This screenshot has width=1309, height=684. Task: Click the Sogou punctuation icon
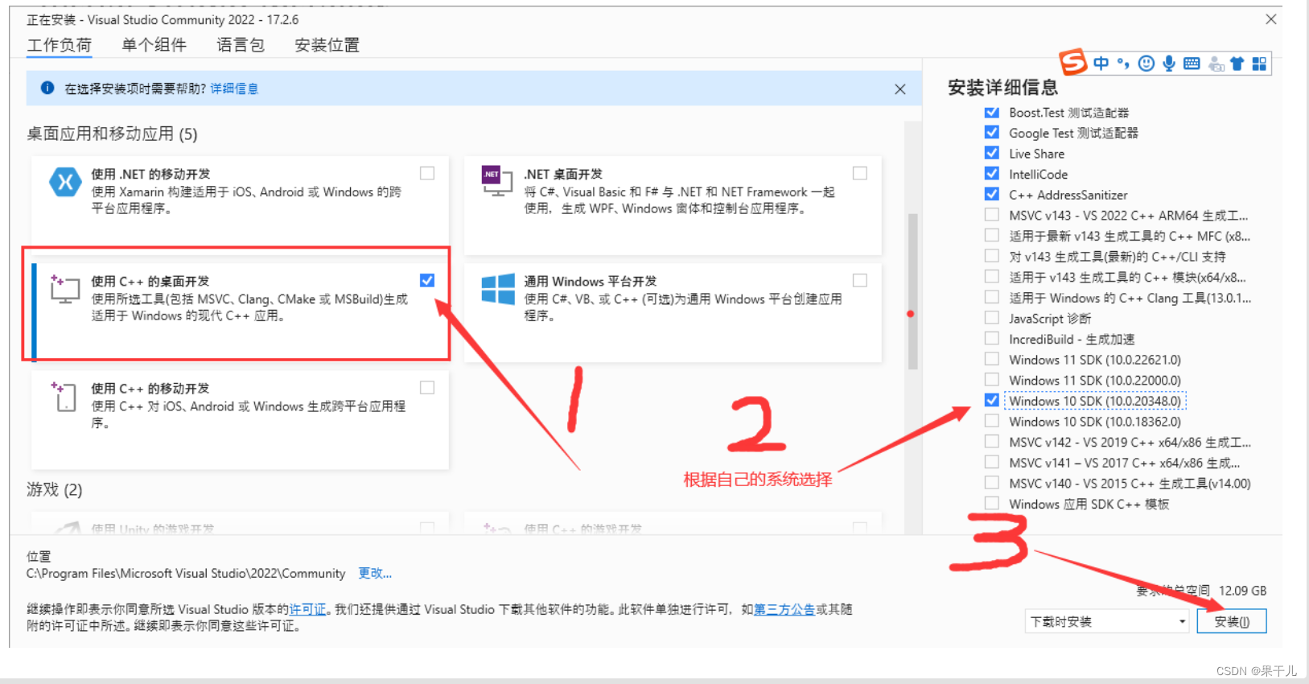pyautogui.click(x=1123, y=64)
